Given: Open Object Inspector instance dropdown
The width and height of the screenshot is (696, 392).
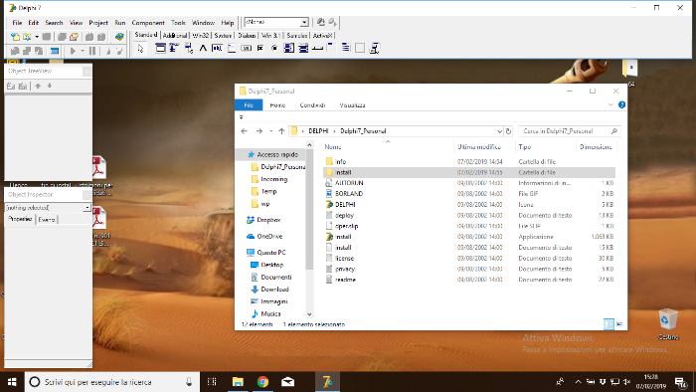Looking at the screenshot, I should [87, 207].
